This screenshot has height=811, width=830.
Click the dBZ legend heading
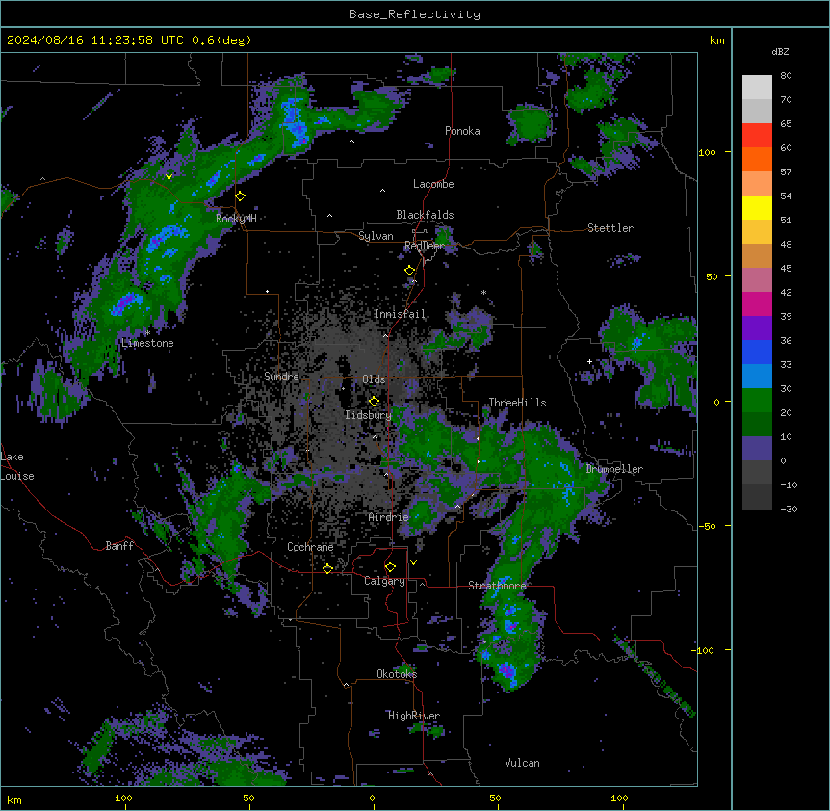pyautogui.click(x=780, y=52)
